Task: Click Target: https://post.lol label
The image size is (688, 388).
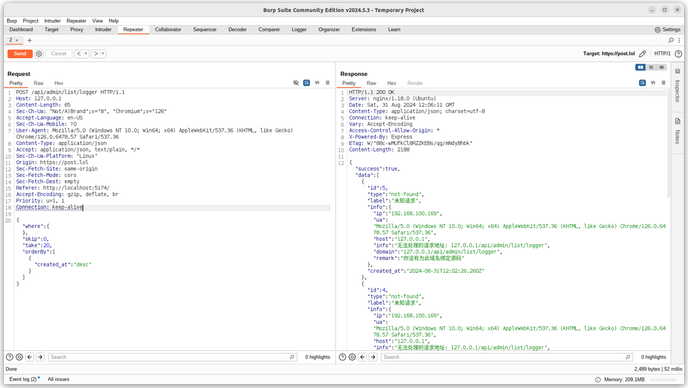Action: [609, 54]
